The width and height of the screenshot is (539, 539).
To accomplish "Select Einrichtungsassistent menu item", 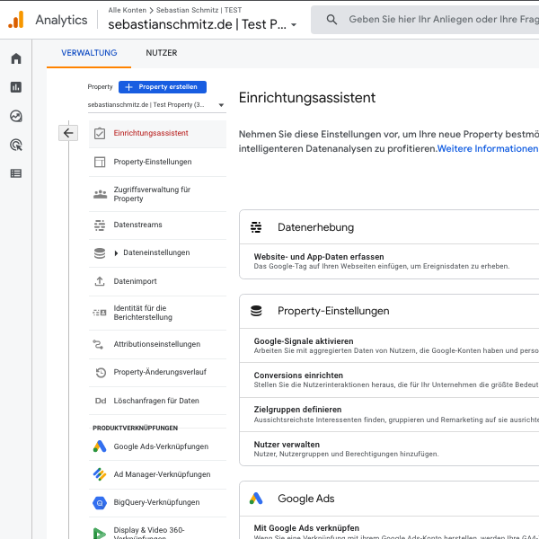I will [x=157, y=133].
